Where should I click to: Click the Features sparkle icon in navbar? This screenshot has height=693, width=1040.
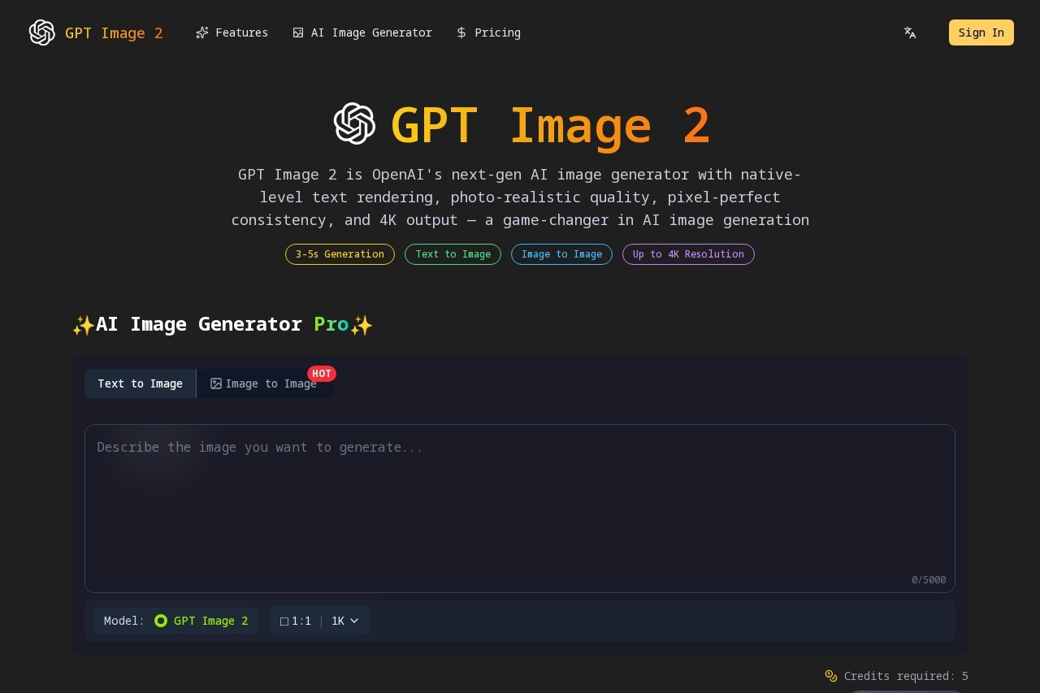[202, 32]
